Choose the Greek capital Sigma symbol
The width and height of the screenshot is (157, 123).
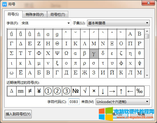(x=12, y=53)
